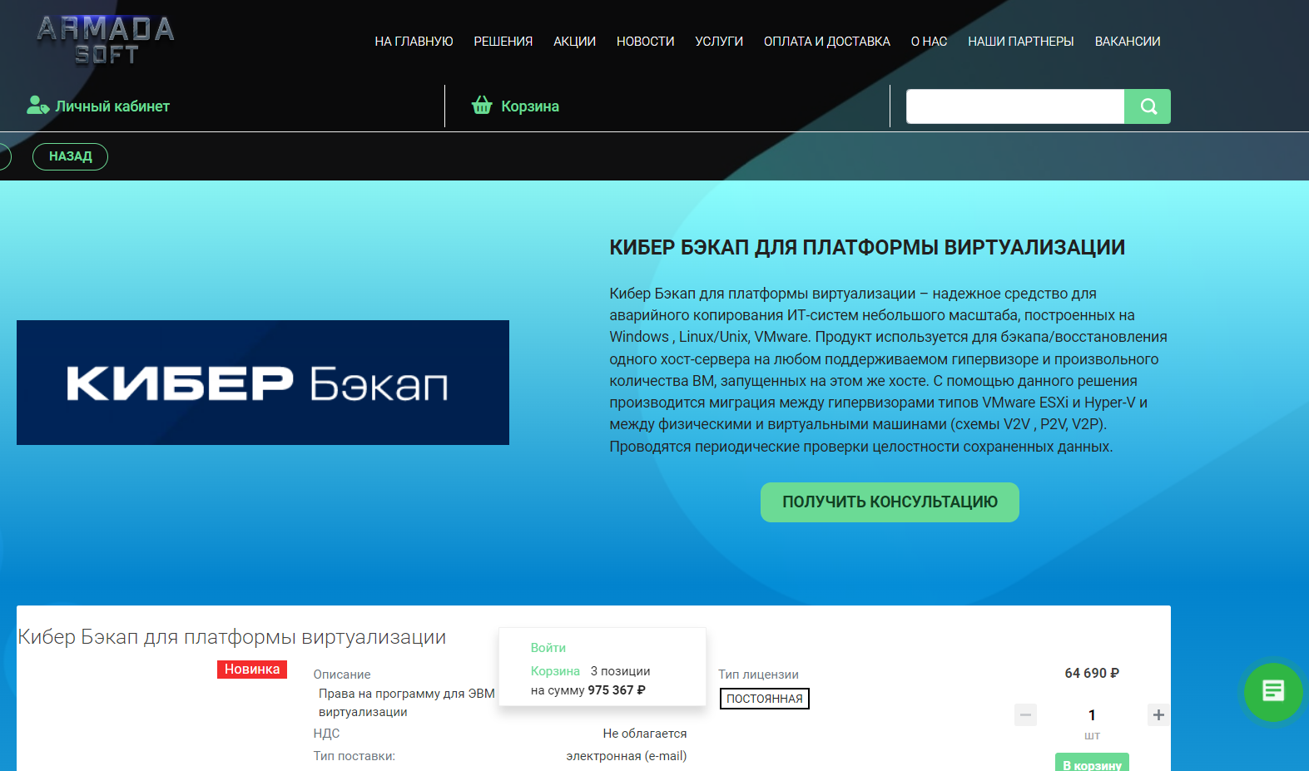View ВАКАНСИИ page
This screenshot has height=771, width=1309.
(1127, 42)
